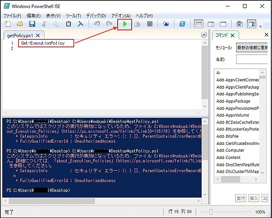Open the 表示(V) menu

(53, 16)
